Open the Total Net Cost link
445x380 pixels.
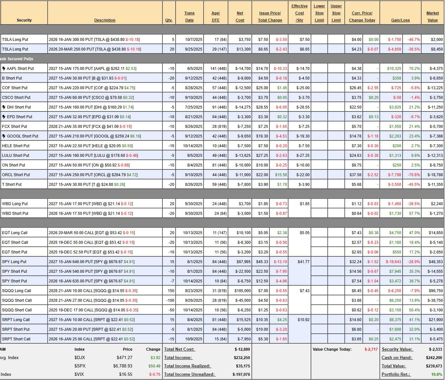pos(179,349)
